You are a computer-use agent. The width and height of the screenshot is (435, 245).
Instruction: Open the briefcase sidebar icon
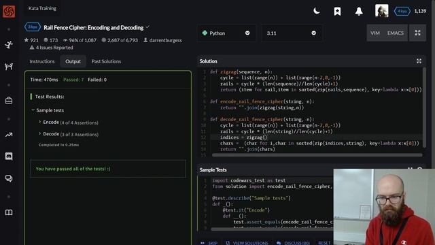tap(9, 101)
